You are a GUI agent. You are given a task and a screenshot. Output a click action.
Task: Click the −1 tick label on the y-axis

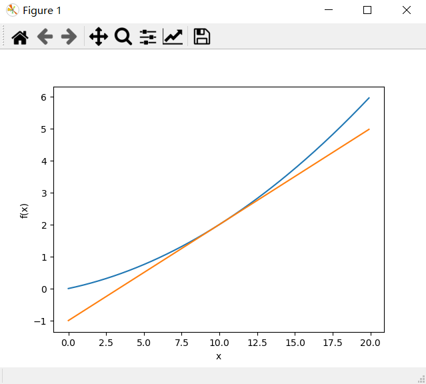[40, 321]
